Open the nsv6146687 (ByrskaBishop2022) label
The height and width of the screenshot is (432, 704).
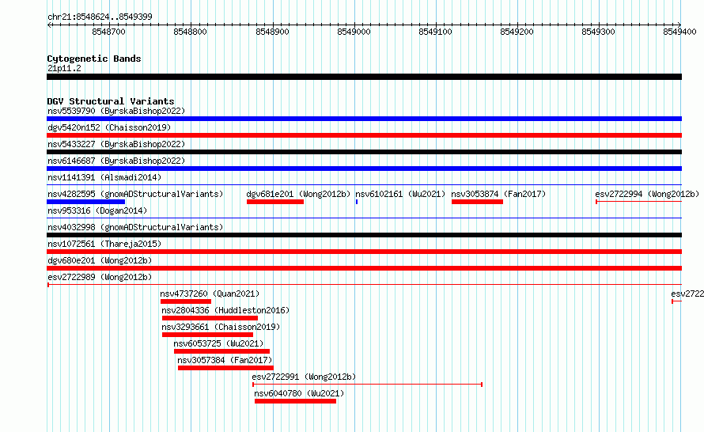click(x=116, y=161)
